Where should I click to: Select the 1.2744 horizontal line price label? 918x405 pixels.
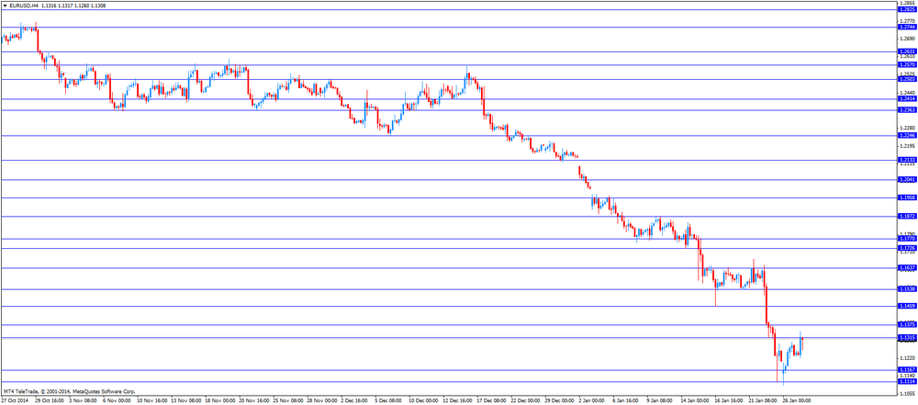[906, 28]
